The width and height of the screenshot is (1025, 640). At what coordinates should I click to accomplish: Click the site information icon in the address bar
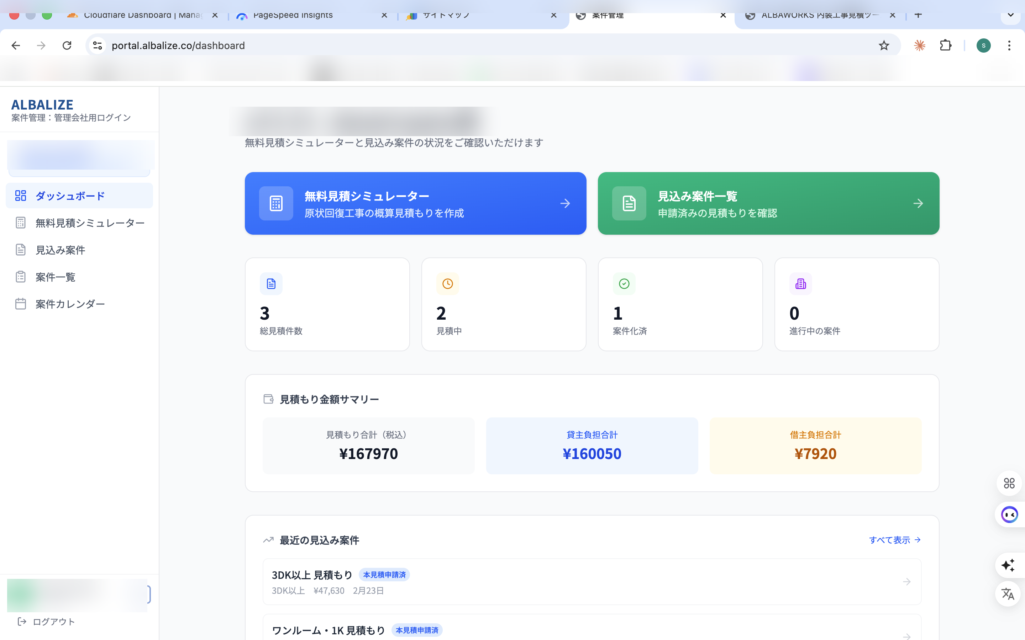point(98,45)
